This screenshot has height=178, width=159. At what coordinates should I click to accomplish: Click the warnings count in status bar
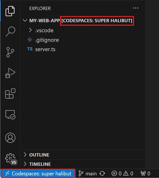(x=128, y=174)
